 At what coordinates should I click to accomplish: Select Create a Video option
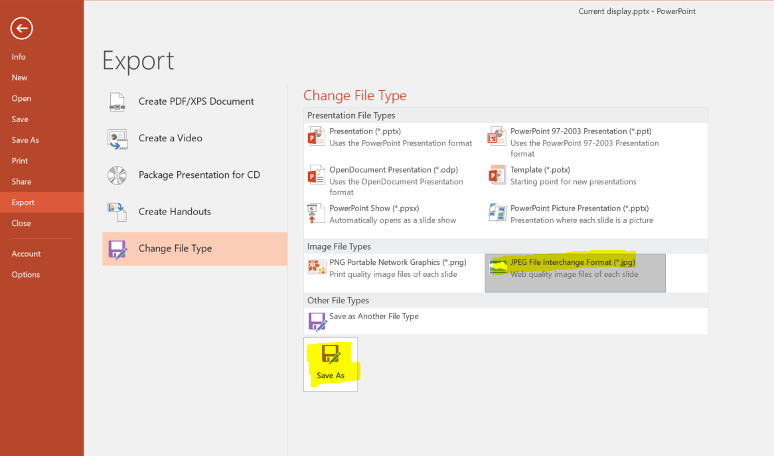(x=195, y=138)
